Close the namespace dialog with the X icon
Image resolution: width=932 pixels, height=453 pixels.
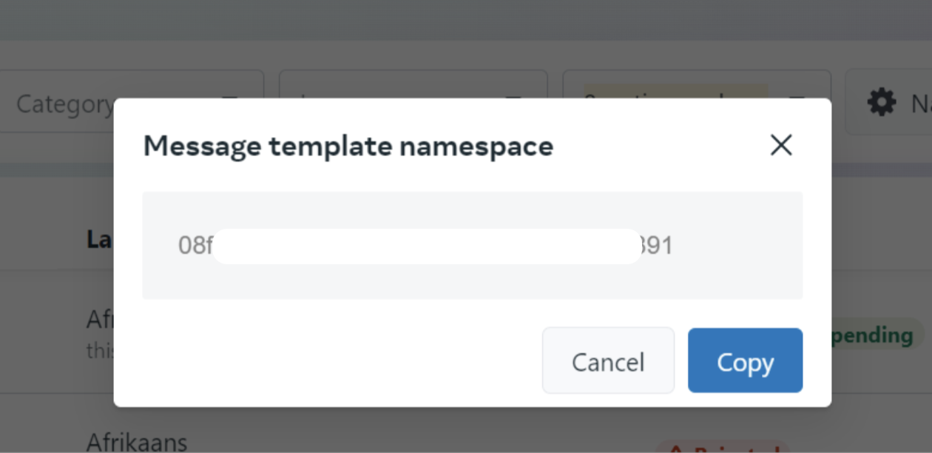tap(781, 145)
